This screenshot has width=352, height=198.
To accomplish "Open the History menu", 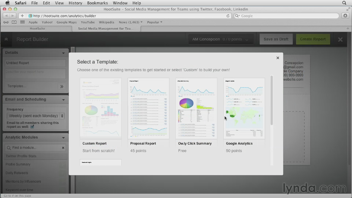I will click(x=75, y=3).
